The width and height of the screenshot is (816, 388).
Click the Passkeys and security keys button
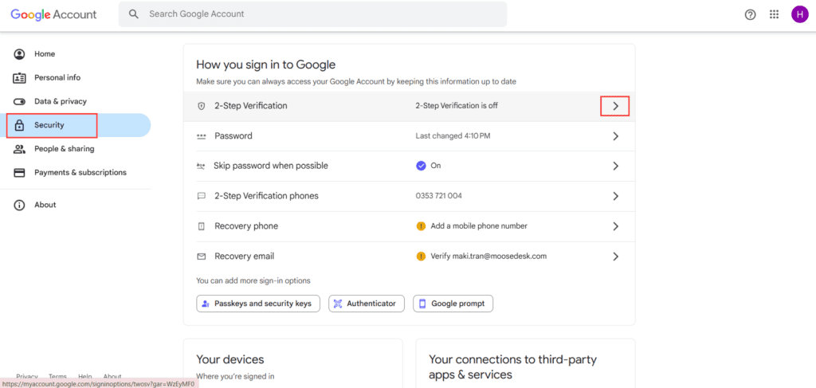258,304
